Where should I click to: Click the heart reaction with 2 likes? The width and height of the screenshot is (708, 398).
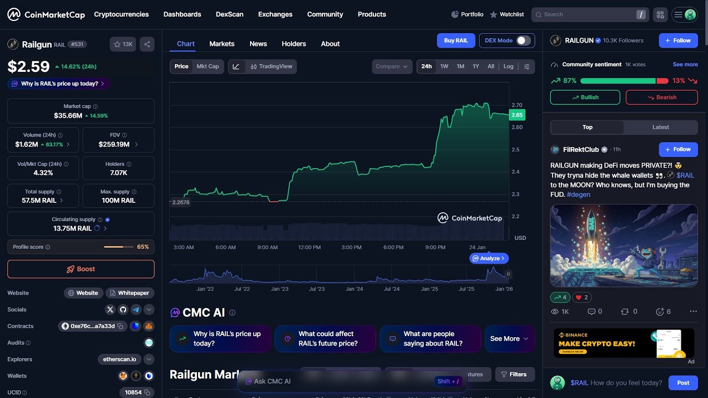582,297
